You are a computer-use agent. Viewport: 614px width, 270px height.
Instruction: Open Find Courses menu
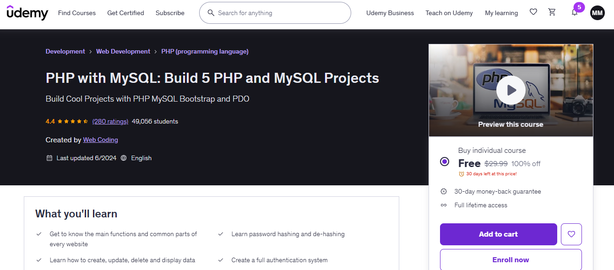click(77, 13)
